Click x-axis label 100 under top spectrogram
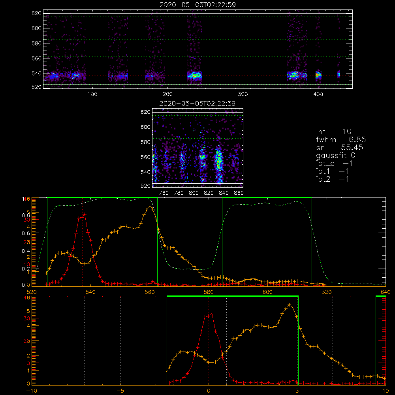Image resolution: width=395 pixels, height=395 pixels. pyautogui.click(x=92, y=94)
